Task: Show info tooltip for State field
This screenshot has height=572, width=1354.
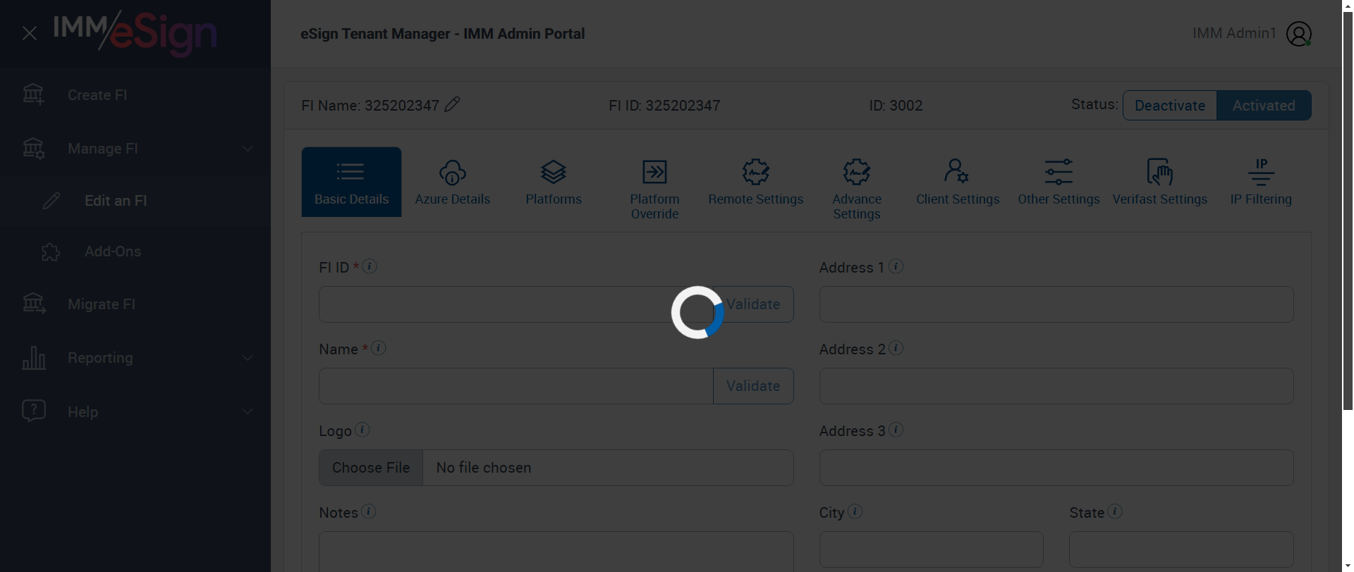Action: tap(1115, 511)
